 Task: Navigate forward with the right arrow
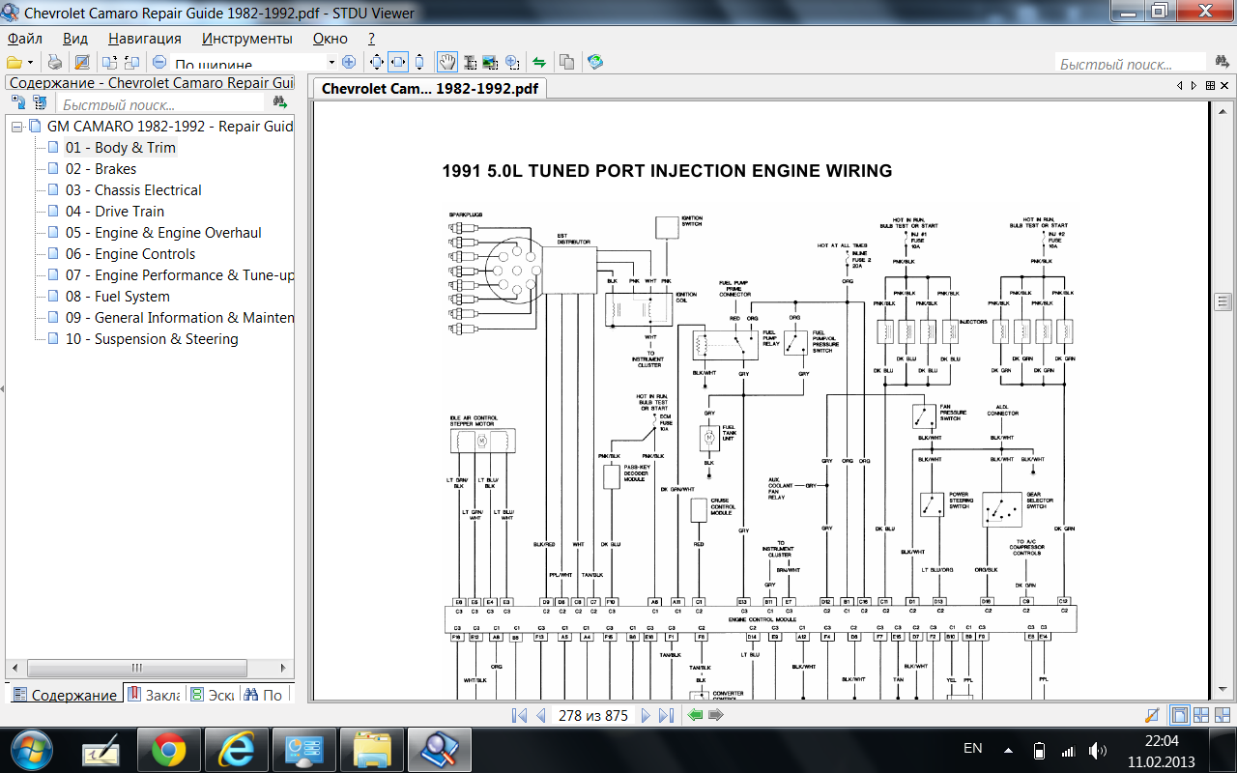[716, 715]
